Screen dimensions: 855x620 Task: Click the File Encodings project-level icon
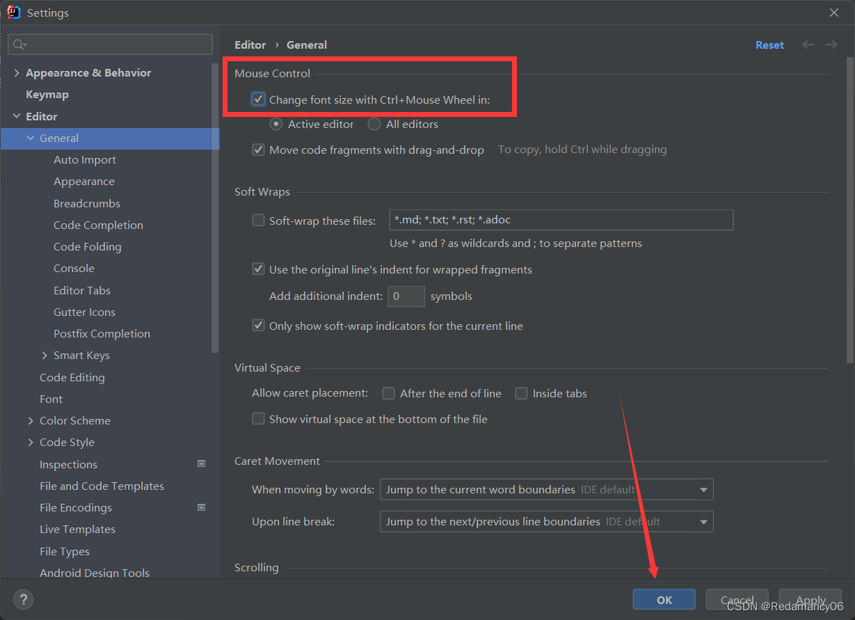(202, 507)
